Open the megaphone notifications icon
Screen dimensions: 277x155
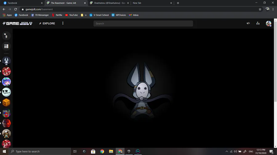(x=248, y=23)
